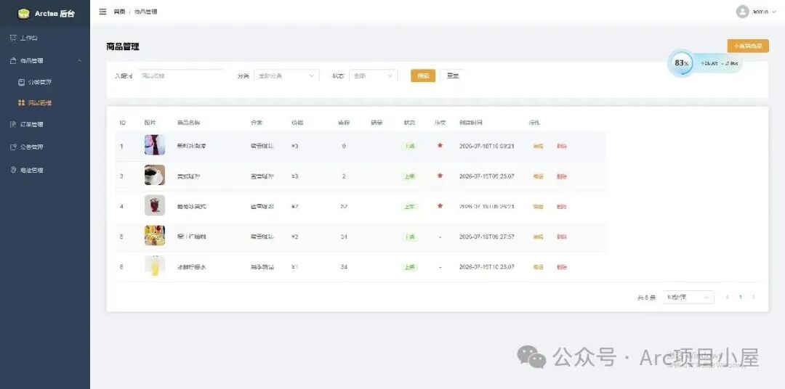Delete the product in row ID 6
785x389 pixels.
(562, 267)
